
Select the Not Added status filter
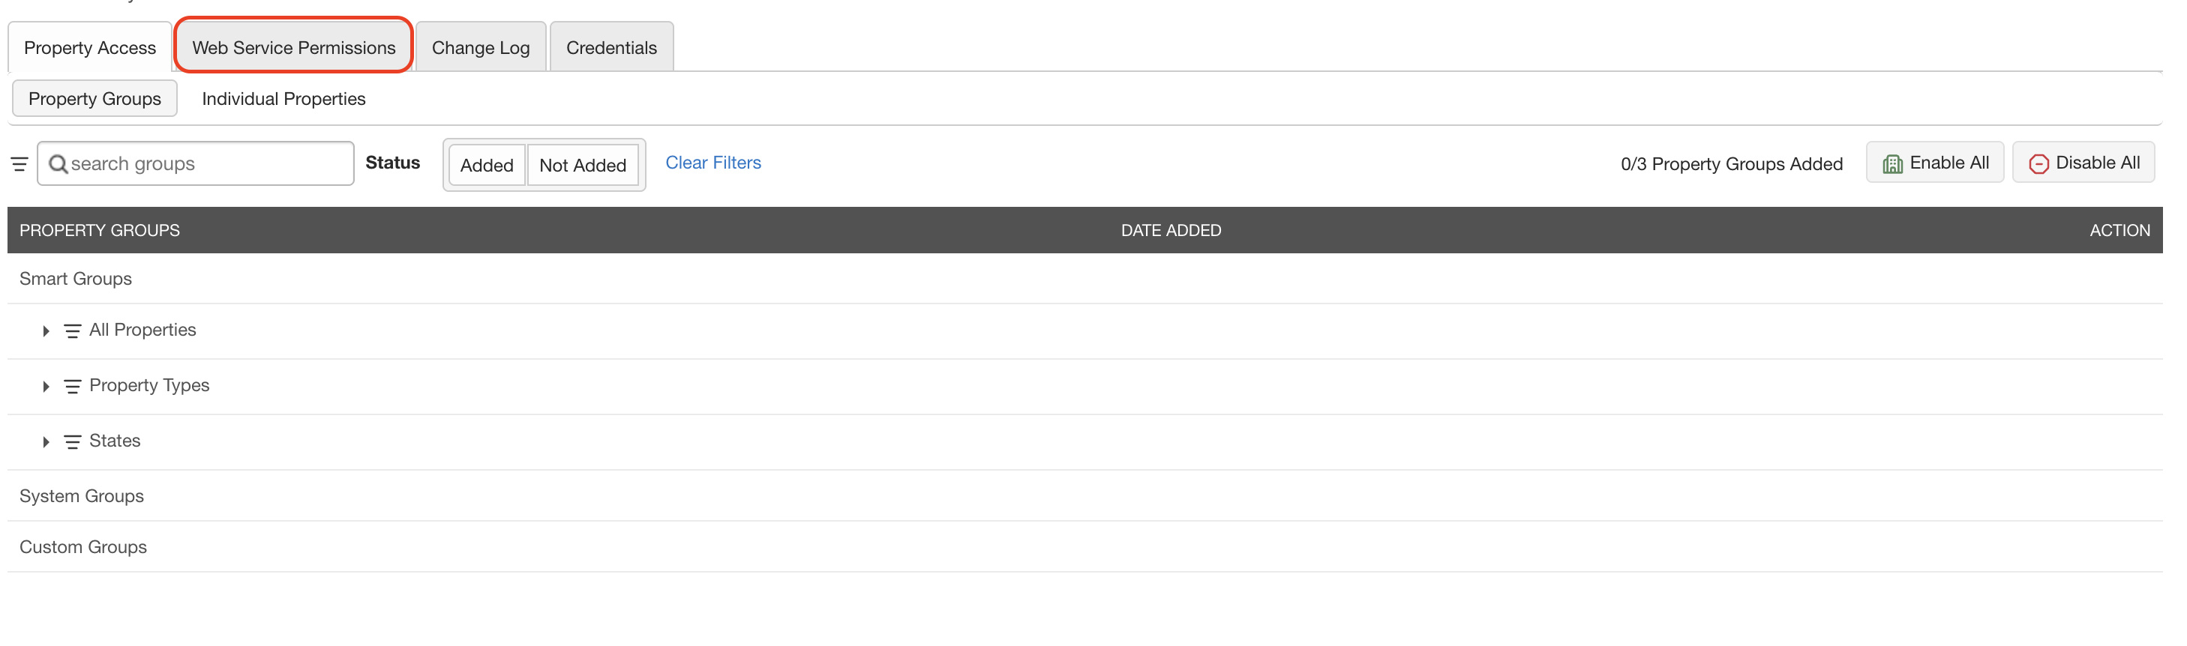click(583, 165)
